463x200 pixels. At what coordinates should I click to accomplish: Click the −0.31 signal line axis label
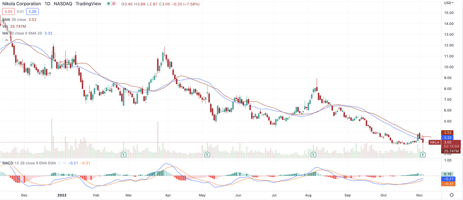pos(448,184)
